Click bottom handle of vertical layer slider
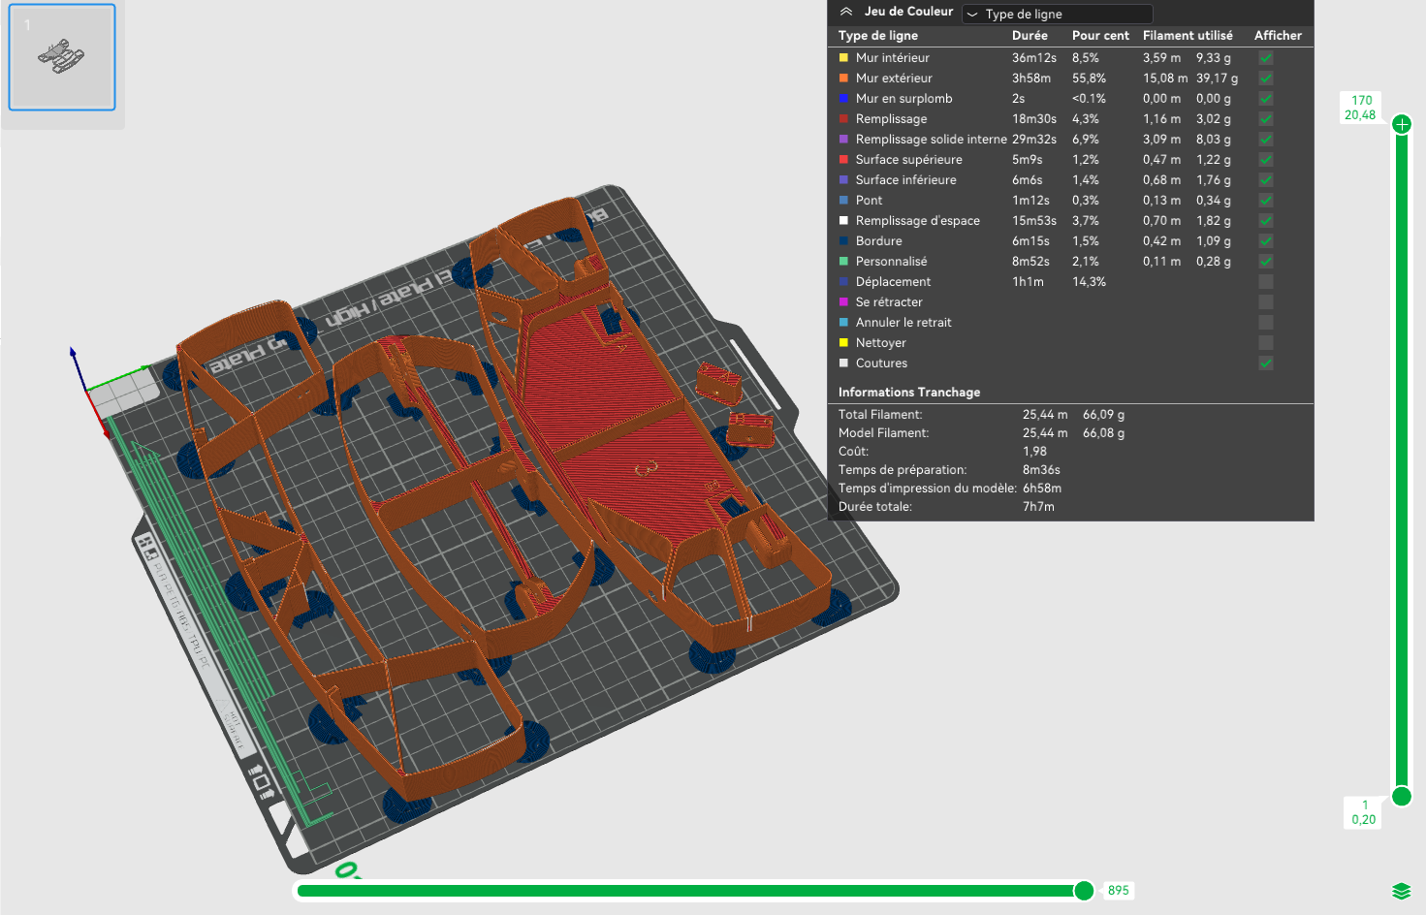This screenshot has width=1426, height=915. pos(1402,797)
